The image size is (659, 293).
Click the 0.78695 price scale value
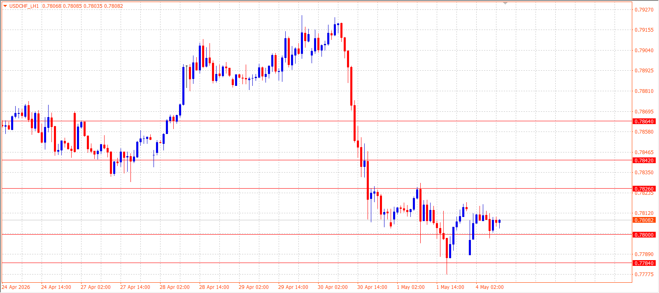pos(644,112)
